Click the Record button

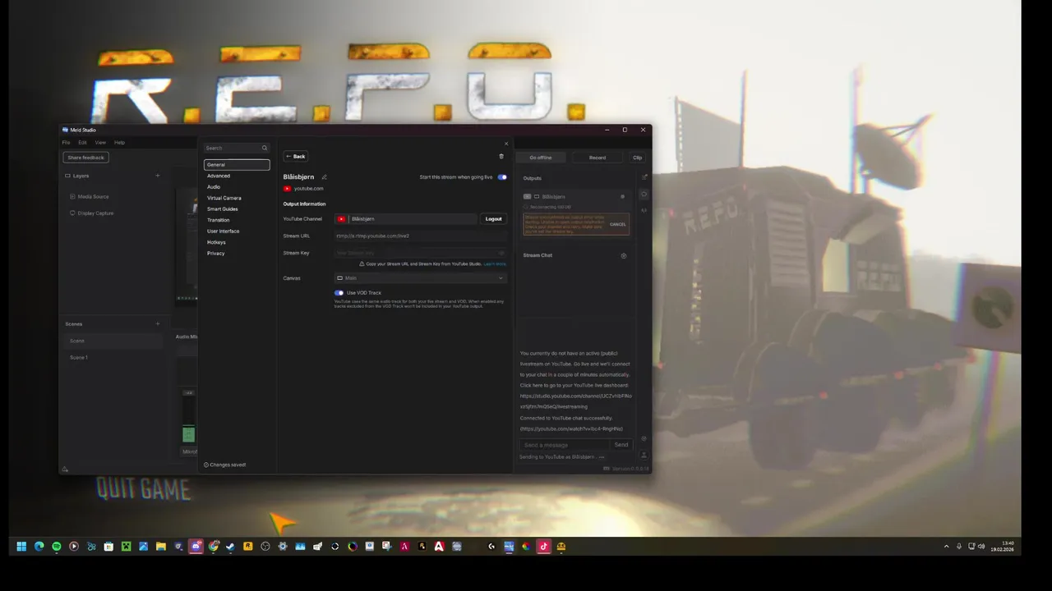(x=598, y=158)
